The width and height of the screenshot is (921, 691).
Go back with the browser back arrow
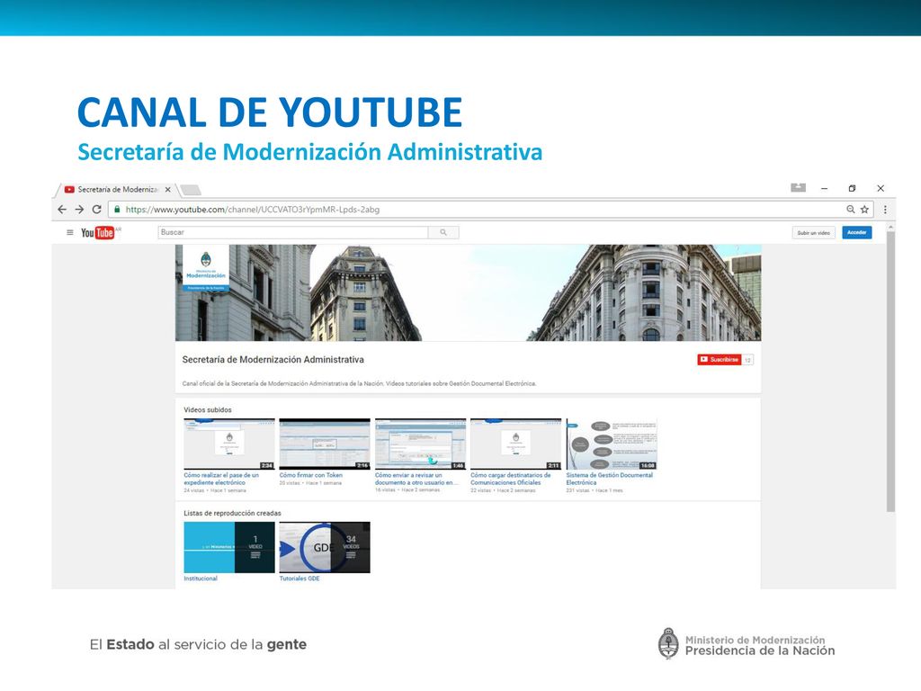[62, 209]
